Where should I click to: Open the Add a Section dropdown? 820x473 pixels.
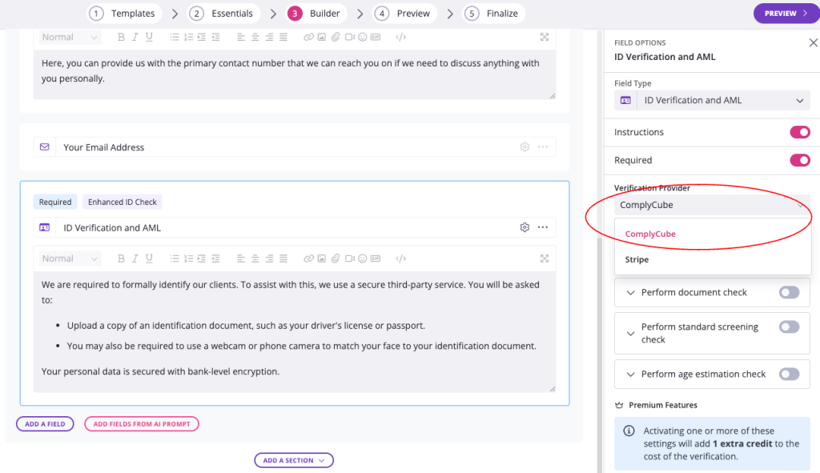coord(294,460)
